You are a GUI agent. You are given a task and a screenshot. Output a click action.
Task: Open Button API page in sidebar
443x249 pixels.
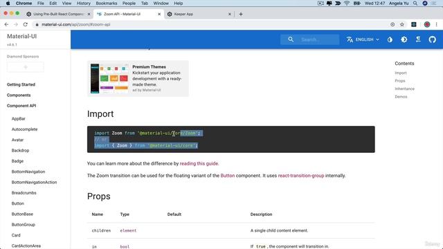18,203
